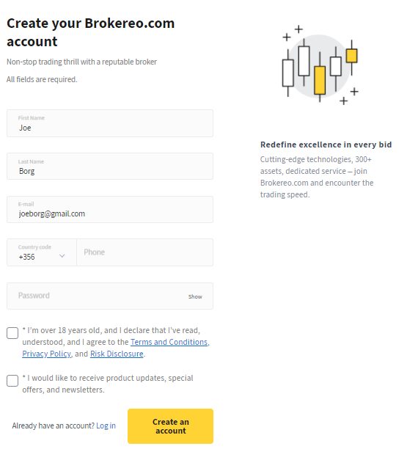
Task: Show the password using Show toggle
Action: [x=195, y=296]
